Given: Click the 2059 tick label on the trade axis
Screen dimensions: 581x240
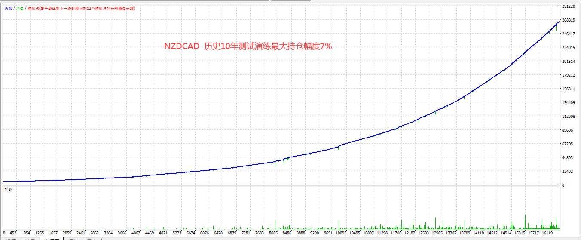Looking at the screenshot, I should click(67, 233).
